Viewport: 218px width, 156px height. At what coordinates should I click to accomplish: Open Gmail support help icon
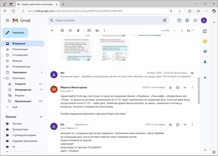pos(179,20)
